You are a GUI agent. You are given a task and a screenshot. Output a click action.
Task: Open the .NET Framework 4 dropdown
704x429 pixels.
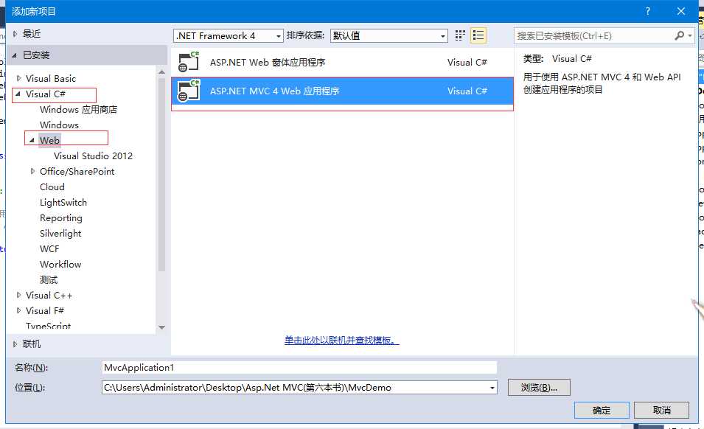click(x=229, y=36)
